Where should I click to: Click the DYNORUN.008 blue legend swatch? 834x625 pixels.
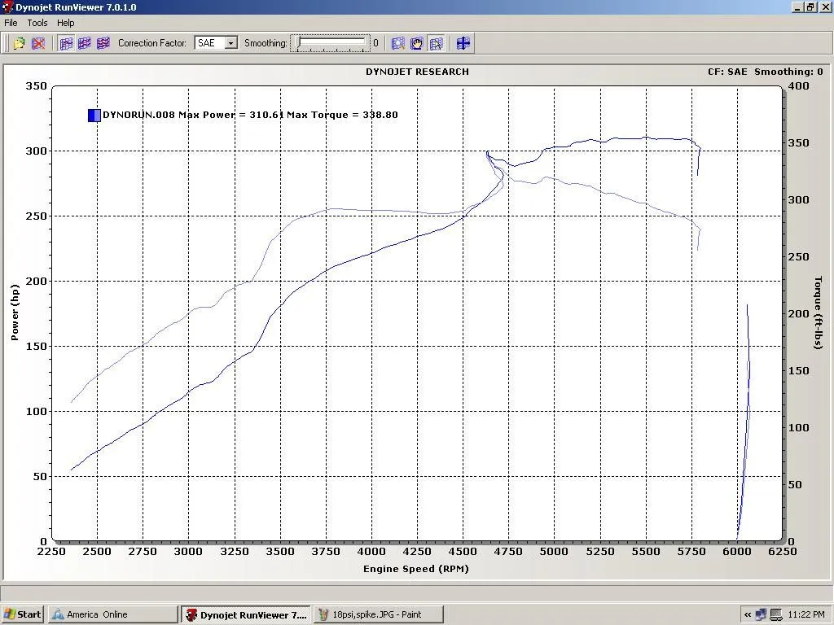click(x=94, y=116)
